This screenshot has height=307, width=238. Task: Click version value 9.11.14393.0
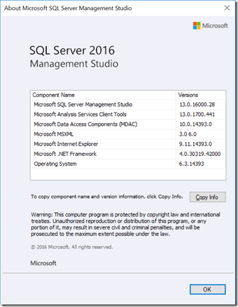click(196, 144)
